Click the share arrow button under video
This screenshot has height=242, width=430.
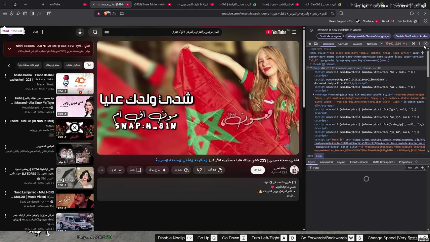pos(181,170)
